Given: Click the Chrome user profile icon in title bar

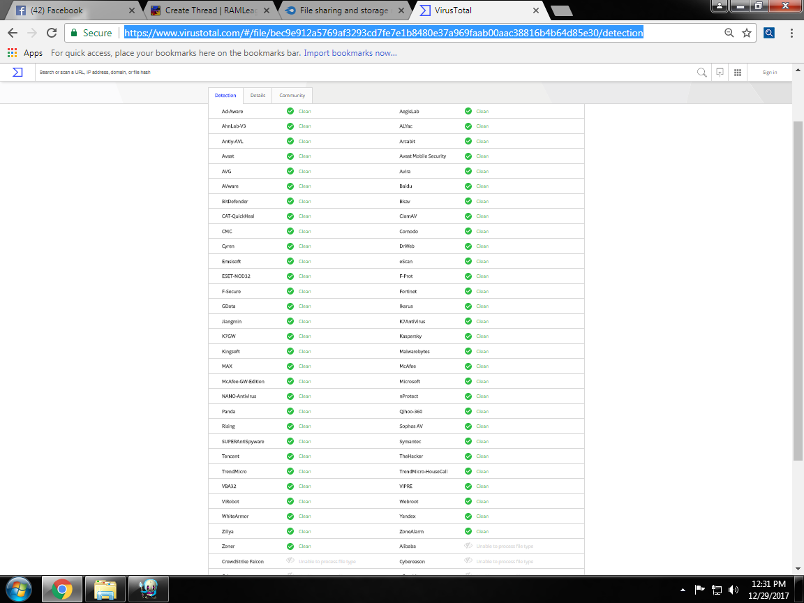Looking at the screenshot, I should (720, 6).
